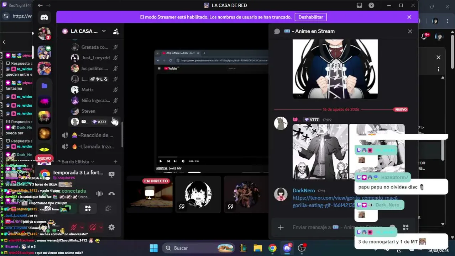Open server avatar with 2 notifications badge
This screenshot has width=455, height=256.
(44, 33)
